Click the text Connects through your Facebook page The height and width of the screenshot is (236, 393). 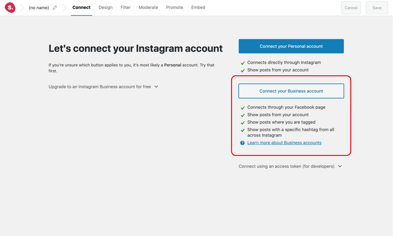(286, 107)
